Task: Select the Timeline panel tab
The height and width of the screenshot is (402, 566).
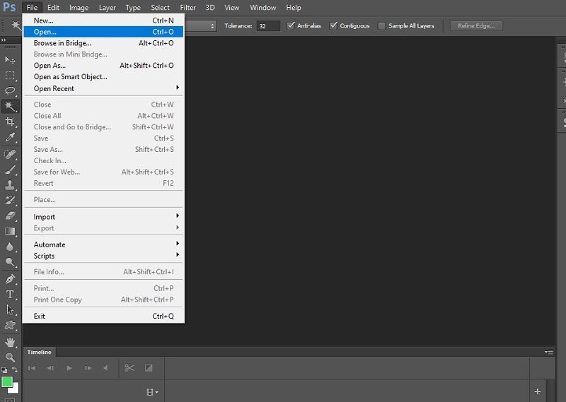Action: (x=40, y=352)
